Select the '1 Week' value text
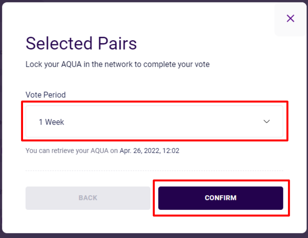Viewport: 308px width, 238px height. (52, 122)
